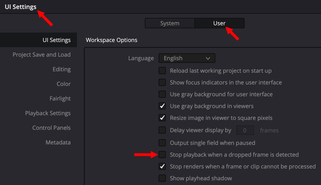The image size is (321, 185).
Task: Select the User settings tab
Action: pos(219,23)
